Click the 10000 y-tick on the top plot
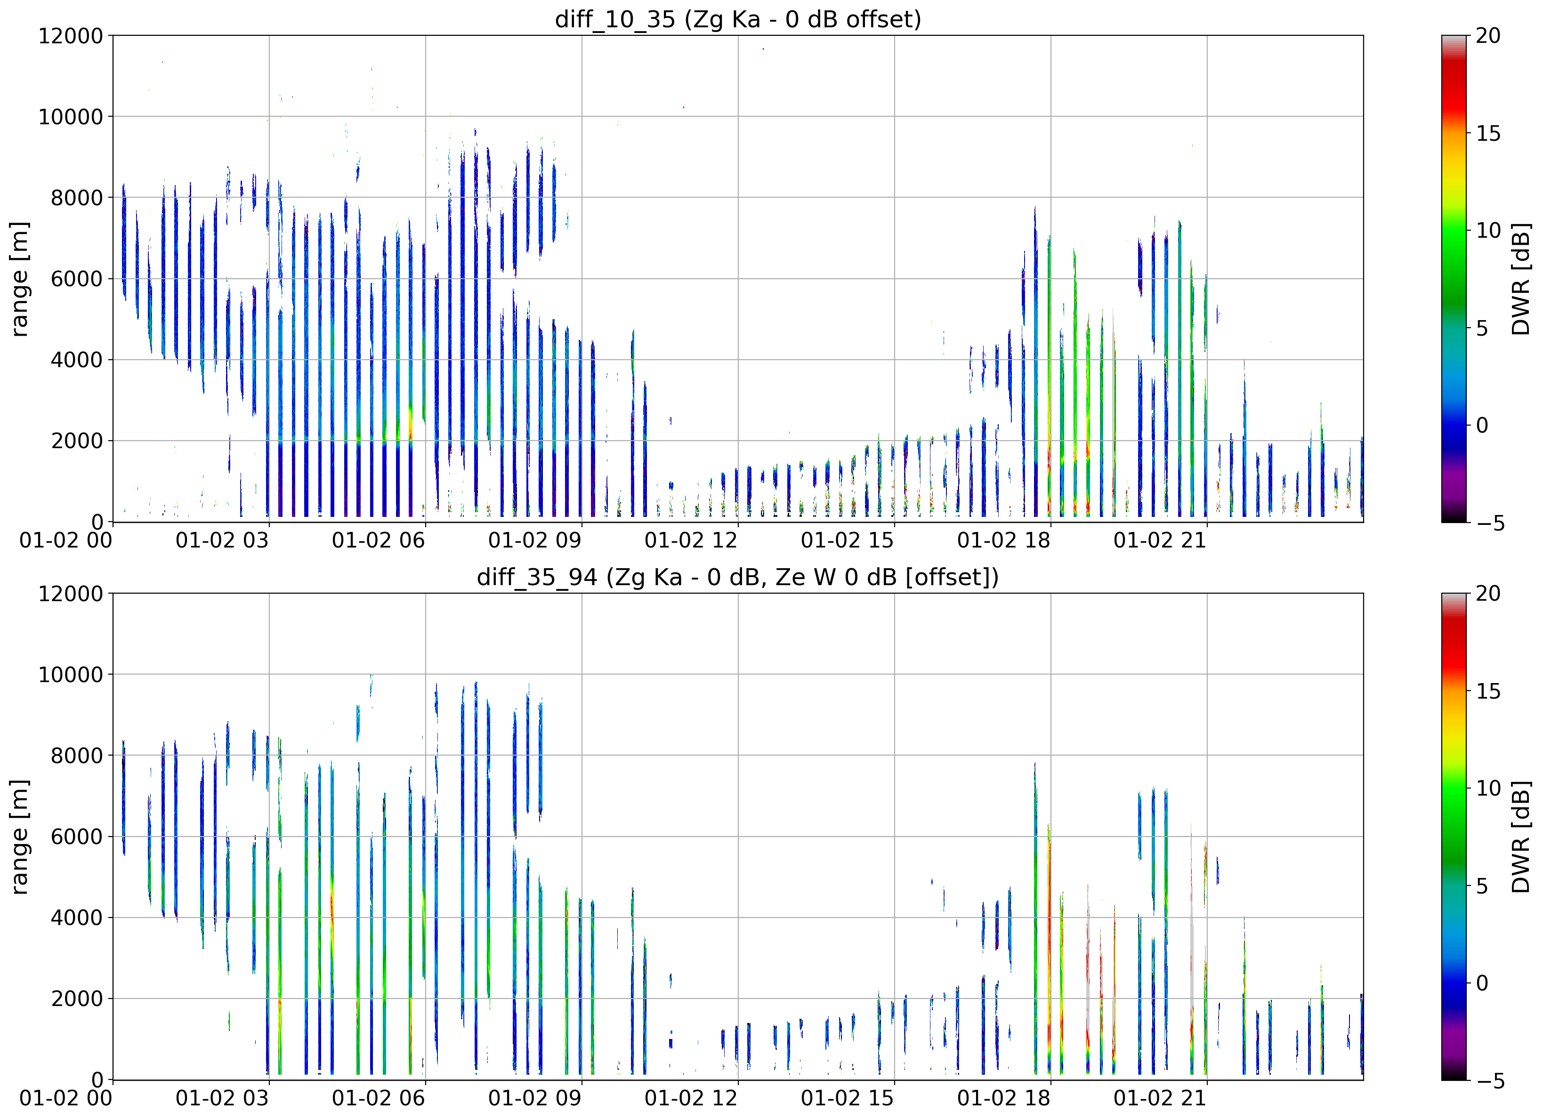 [71, 116]
